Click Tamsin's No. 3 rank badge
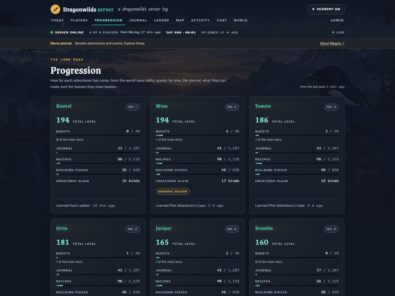395x296 pixels. coord(331,107)
